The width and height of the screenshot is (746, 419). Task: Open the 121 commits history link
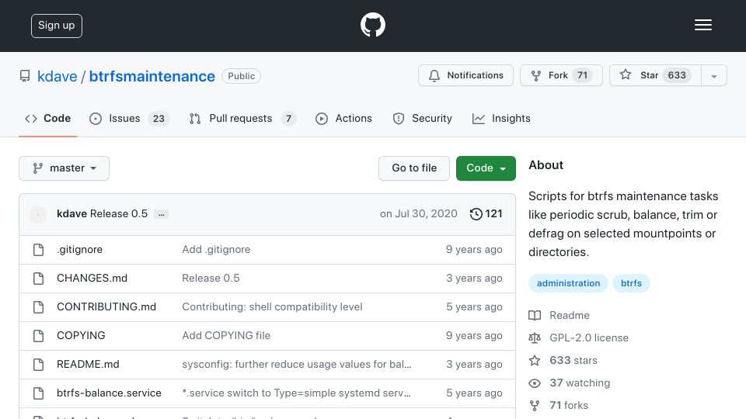[486, 214]
